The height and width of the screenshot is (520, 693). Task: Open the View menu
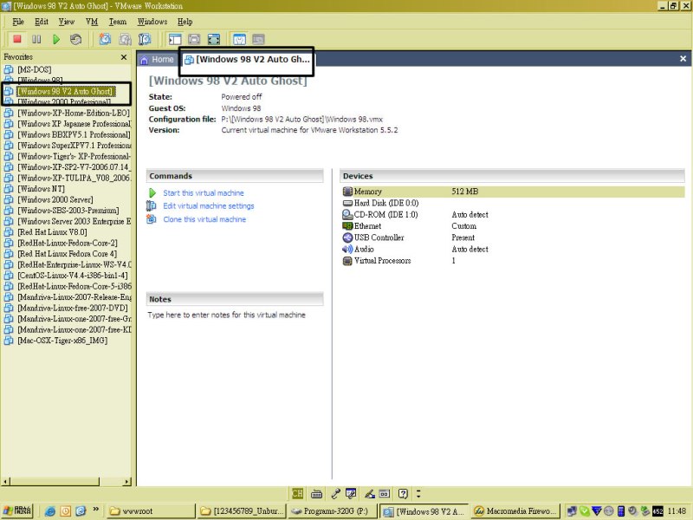[67, 22]
